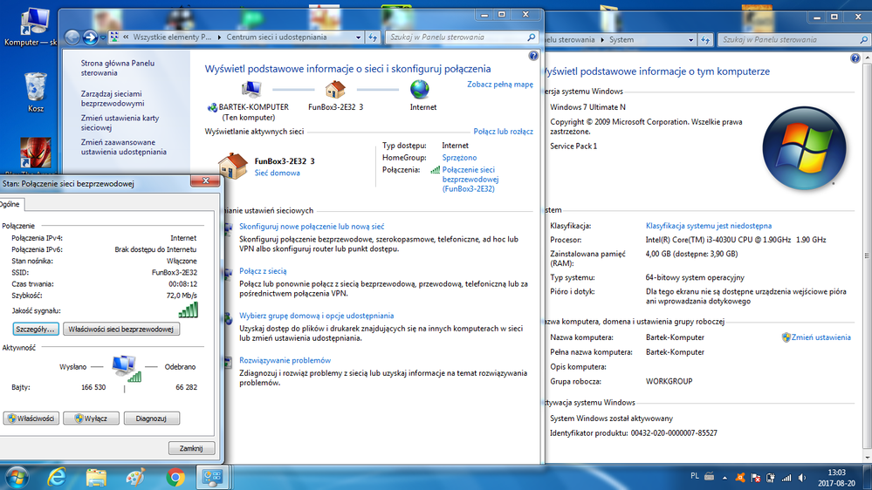Image resolution: width=872 pixels, height=490 pixels.
Task: Click the Zmień ustawienia link
Action: (821, 337)
